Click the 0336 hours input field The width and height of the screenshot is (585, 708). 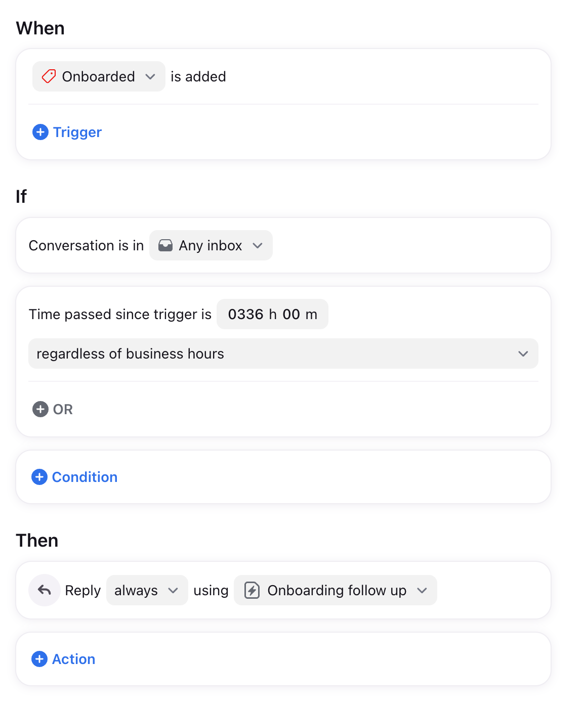click(x=245, y=314)
